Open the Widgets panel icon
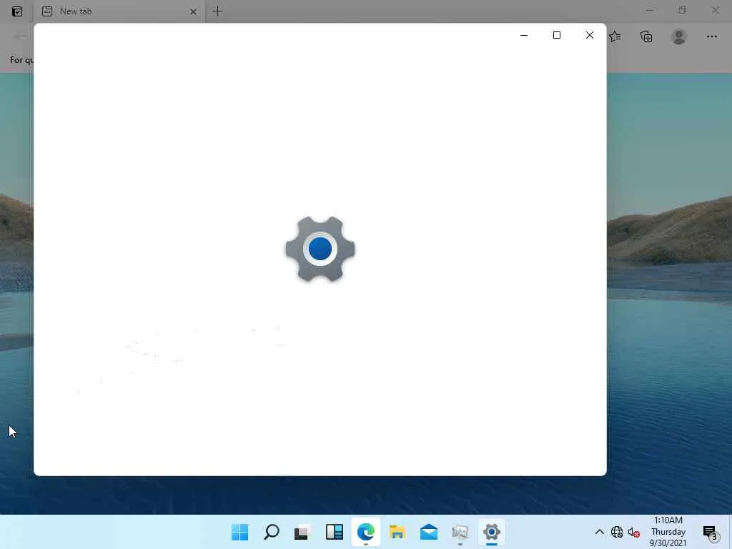732x549 pixels. point(335,532)
